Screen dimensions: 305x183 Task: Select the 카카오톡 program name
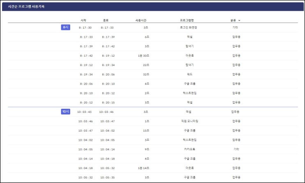(190, 149)
